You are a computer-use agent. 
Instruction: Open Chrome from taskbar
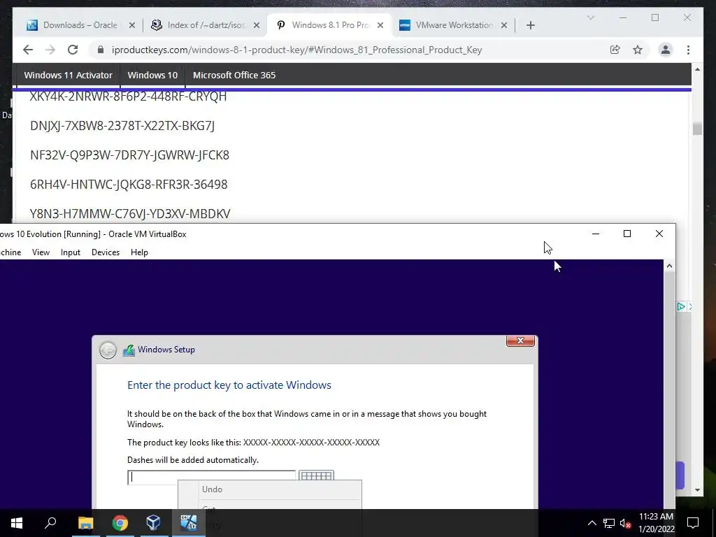pos(120,523)
